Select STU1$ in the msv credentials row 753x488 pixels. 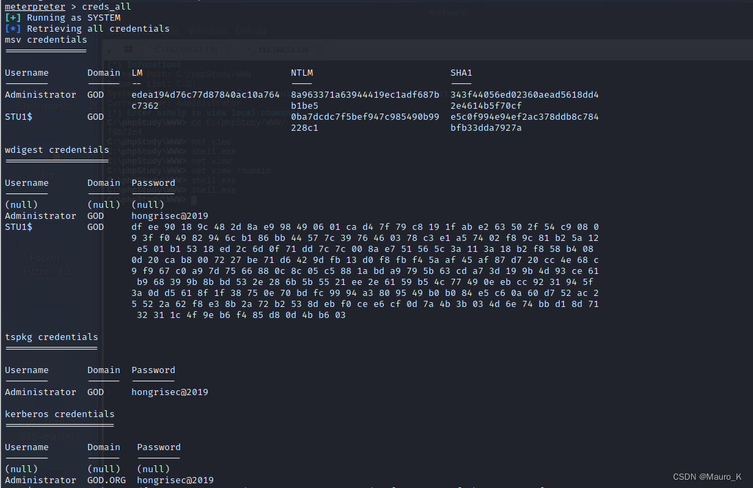[x=19, y=117]
